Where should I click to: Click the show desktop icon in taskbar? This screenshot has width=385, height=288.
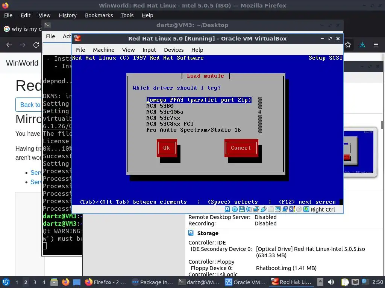coord(77,282)
